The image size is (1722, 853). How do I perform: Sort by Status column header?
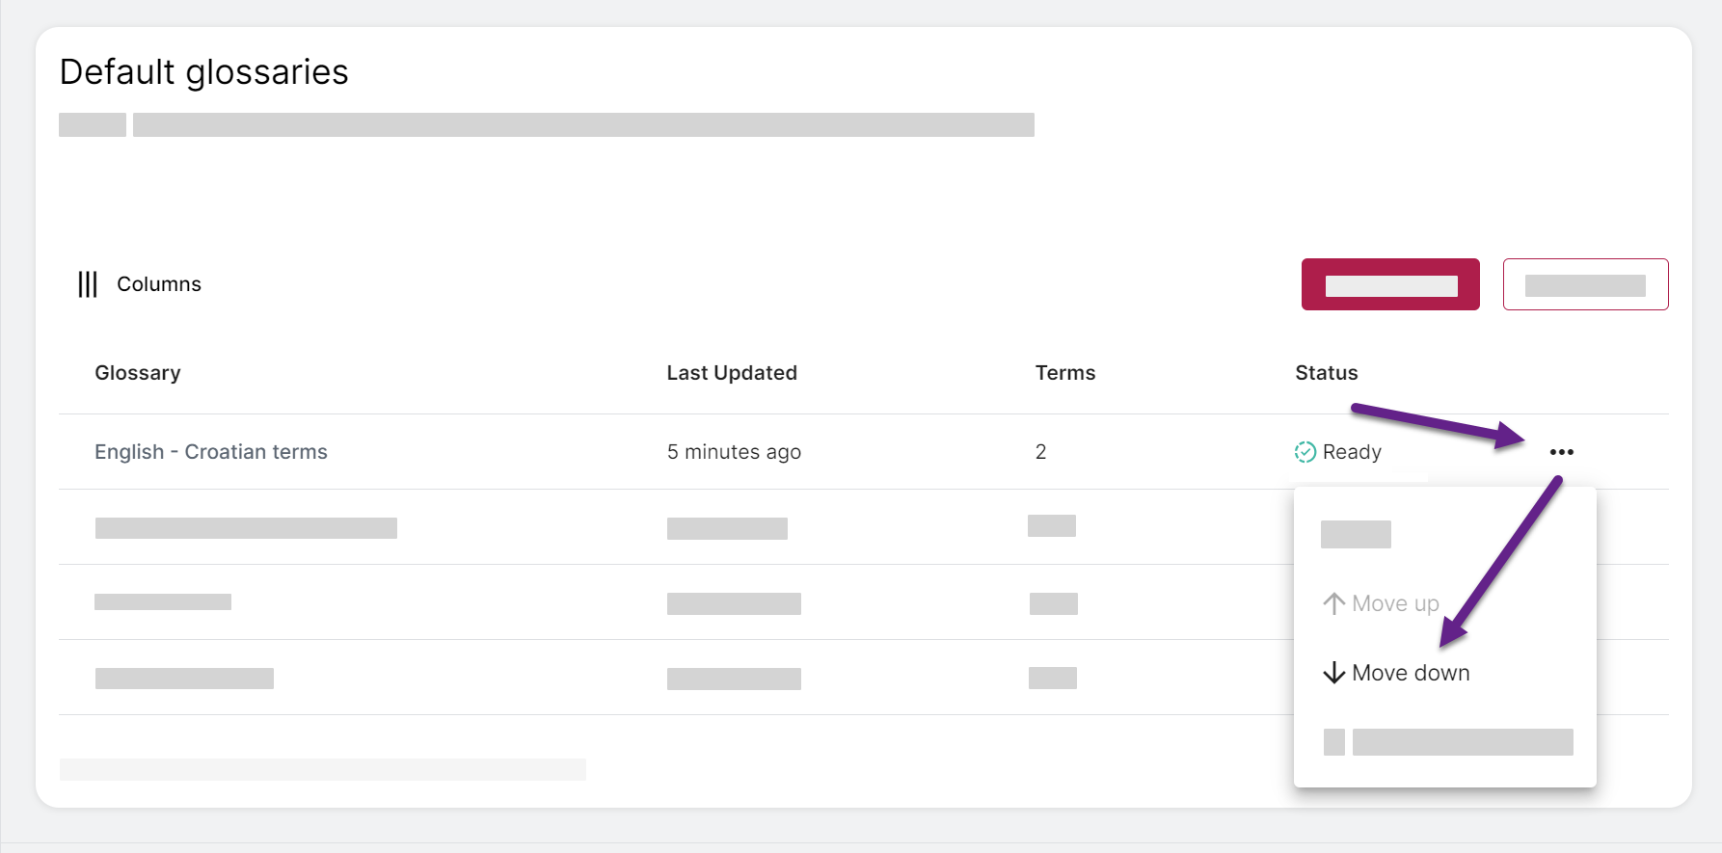coord(1327,373)
